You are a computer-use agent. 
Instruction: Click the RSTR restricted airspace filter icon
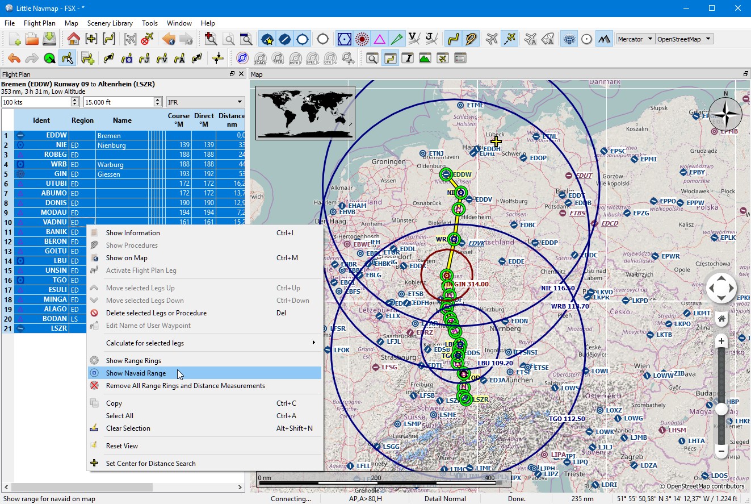click(x=295, y=58)
